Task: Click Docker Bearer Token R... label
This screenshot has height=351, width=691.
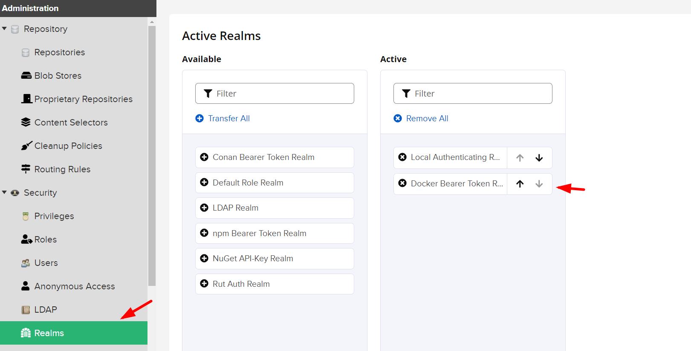Action: tap(457, 183)
